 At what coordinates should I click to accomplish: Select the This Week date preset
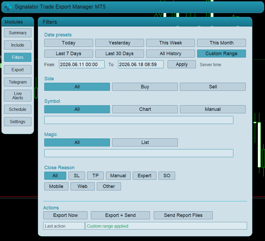click(x=171, y=43)
